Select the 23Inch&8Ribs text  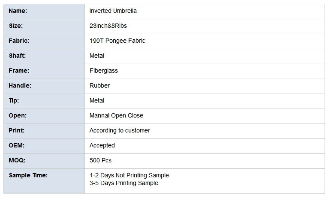pyautogui.click(x=108, y=26)
